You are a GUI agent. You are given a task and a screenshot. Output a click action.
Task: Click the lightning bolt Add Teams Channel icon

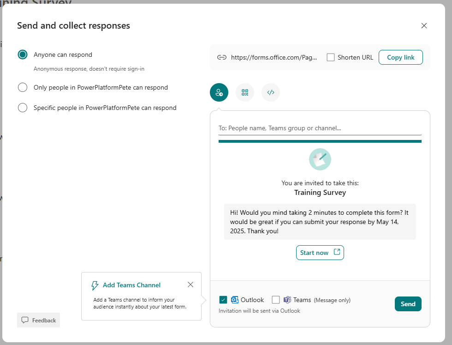coord(95,285)
